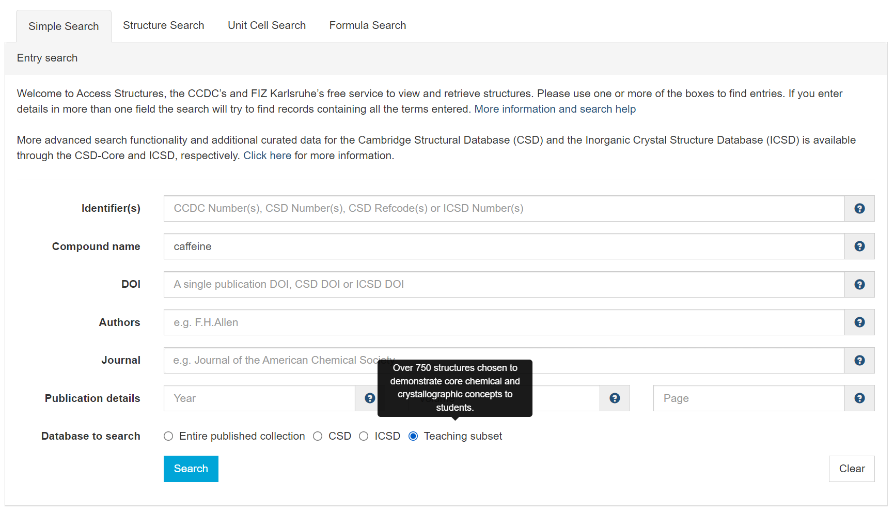Open the Authors field help icon
The width and height of the screenshot is (894, 512).
click(x=859, y=322)
